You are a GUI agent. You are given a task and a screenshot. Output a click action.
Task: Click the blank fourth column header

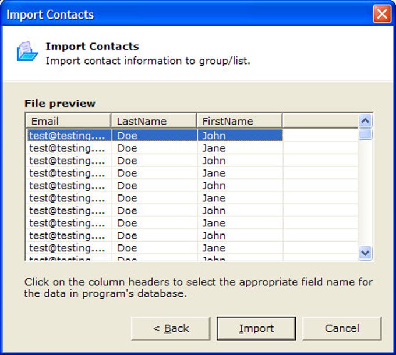pyautogui.click(x=320, y=122)
